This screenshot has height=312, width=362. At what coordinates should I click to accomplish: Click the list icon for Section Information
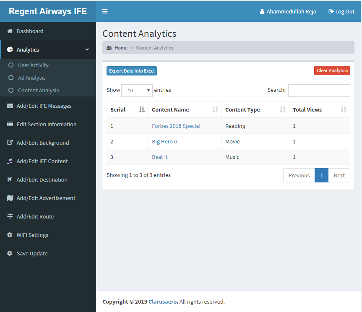coord(10,124)
